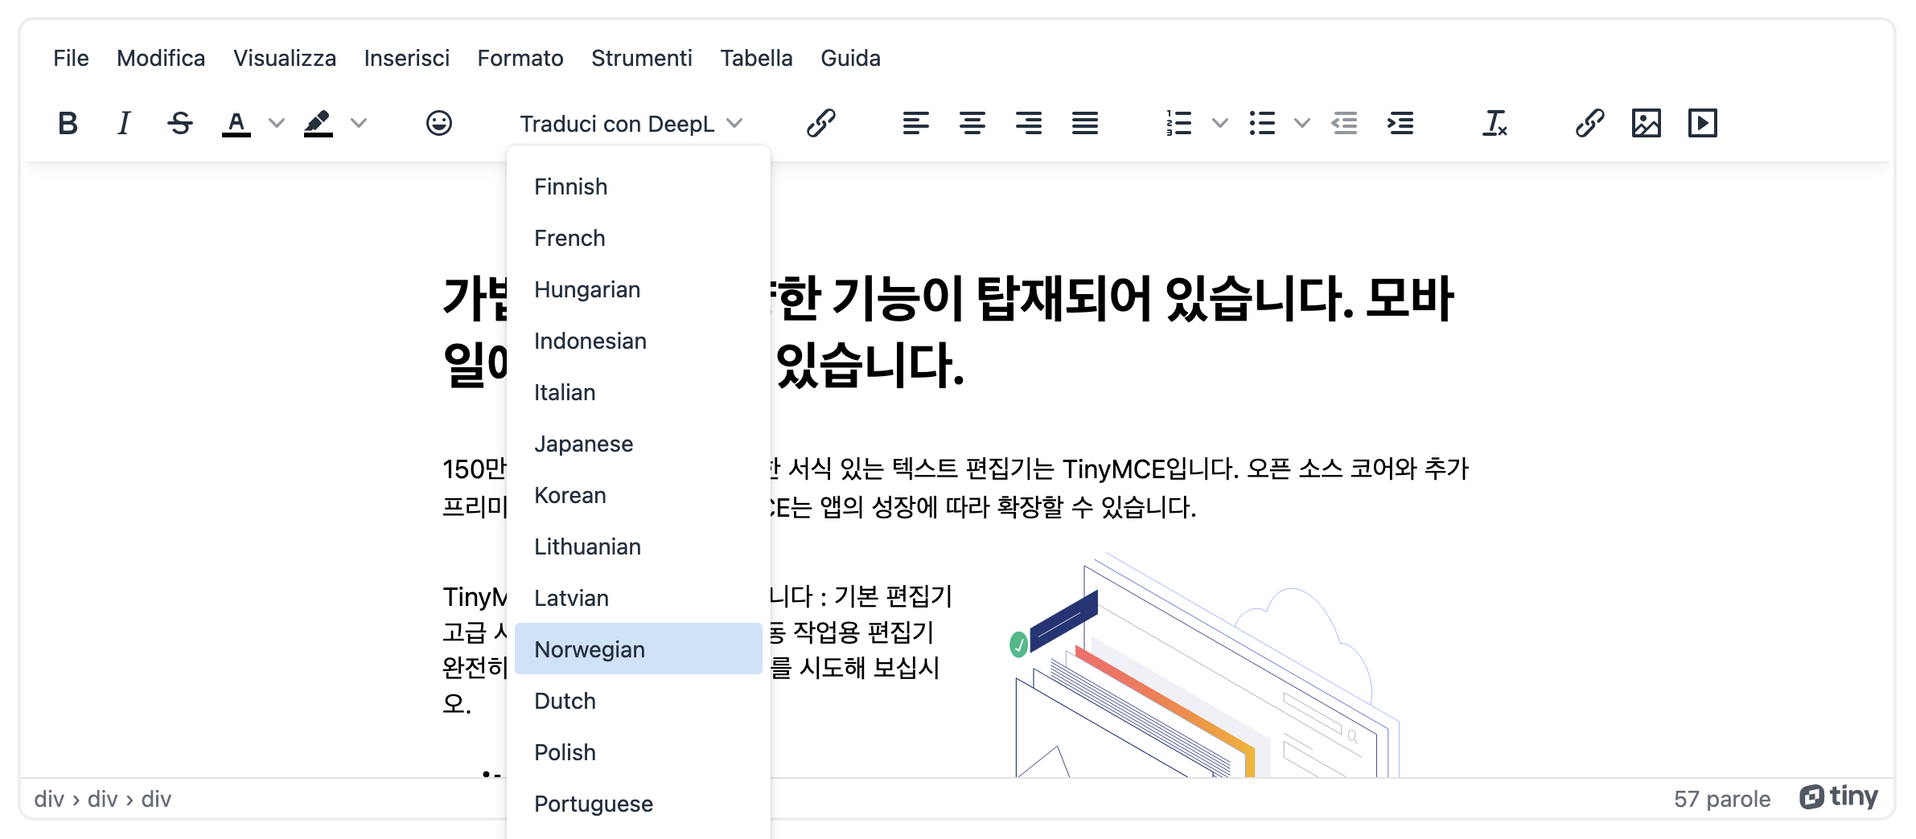Open the Inserisci menu
Viewport: 1916px width, 839px height.
407,58
